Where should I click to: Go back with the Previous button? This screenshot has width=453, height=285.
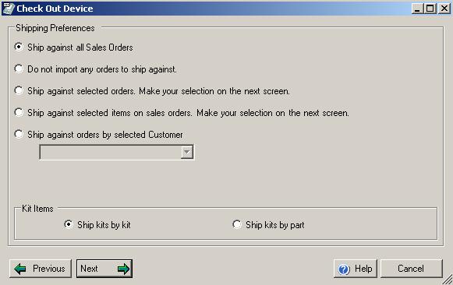click(41, 269)
